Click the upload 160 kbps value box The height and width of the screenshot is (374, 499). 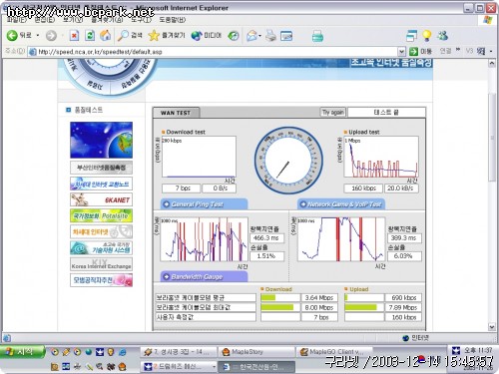(363, 188)
